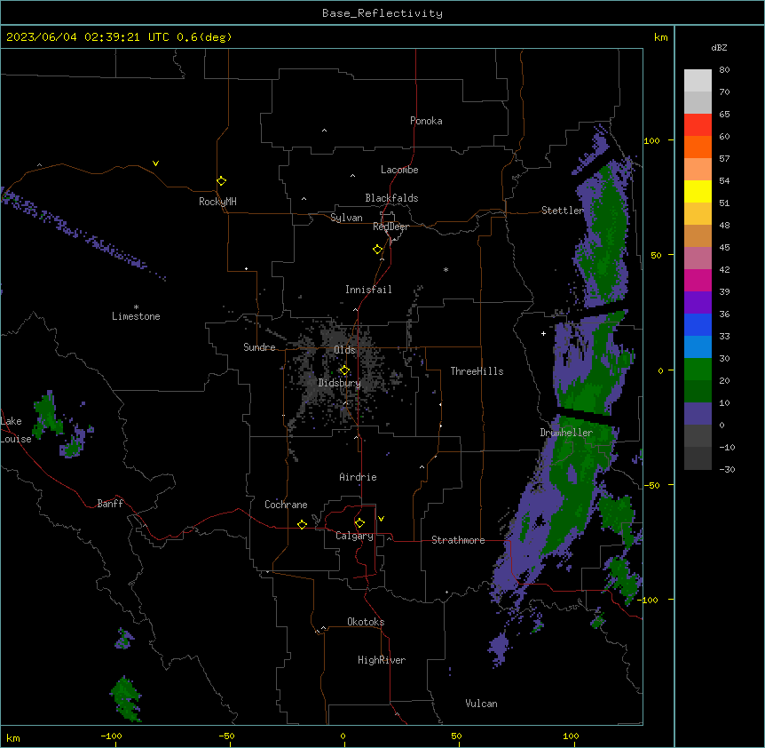Click the Cochrane city label
The height and width of the screenshot is (748, 765).
286,505
